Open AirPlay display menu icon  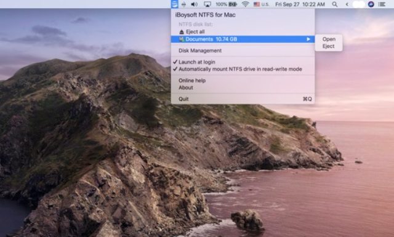(207, 4)
